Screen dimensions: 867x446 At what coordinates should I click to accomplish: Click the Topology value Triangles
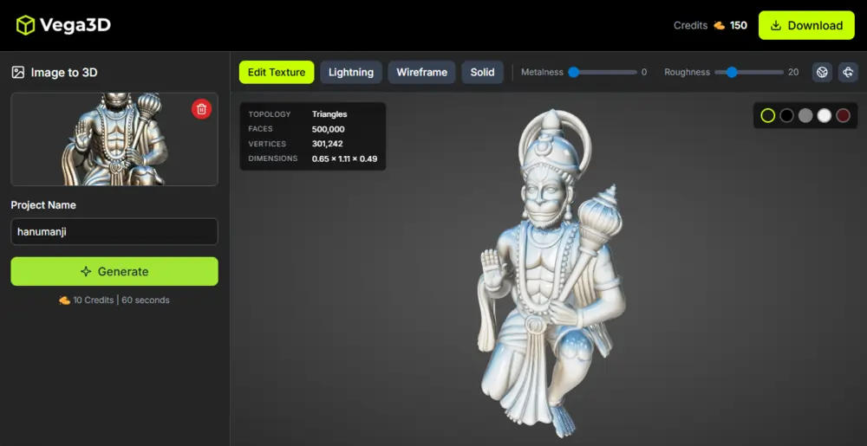[x=329, y=114]
